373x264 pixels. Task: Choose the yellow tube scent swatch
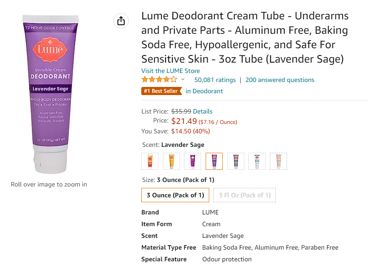pos(171,161)
